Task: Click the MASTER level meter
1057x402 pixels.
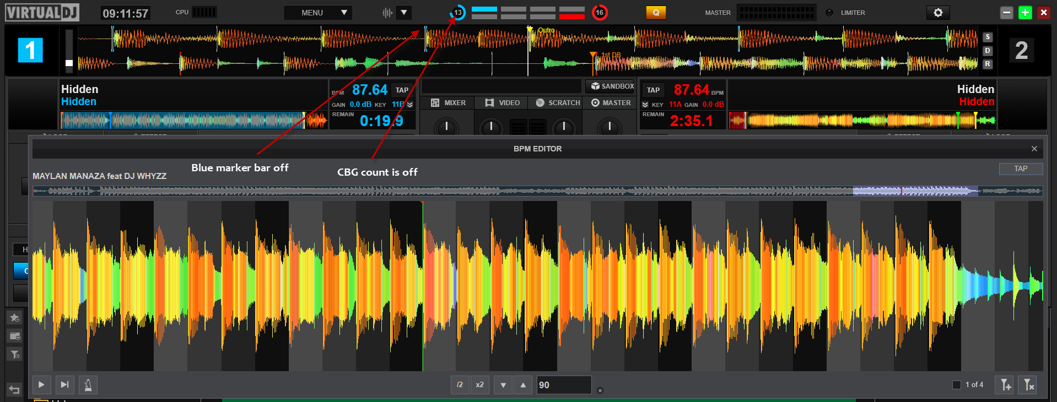Action: (776, 12)
